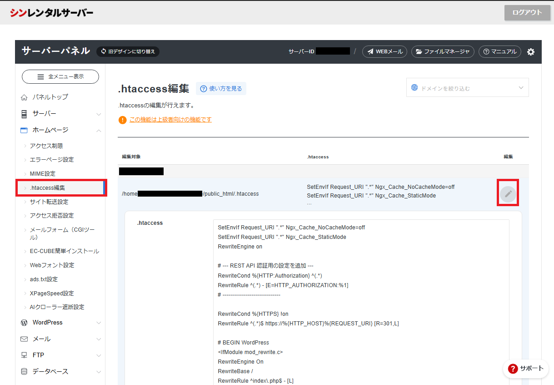Click the pencil edit icon for .htaccess
Image resolution: width=554 pixels, height=385 pixels.
click(x=508, y=194)
